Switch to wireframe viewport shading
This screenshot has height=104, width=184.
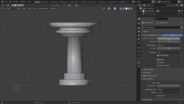(124, 9)
